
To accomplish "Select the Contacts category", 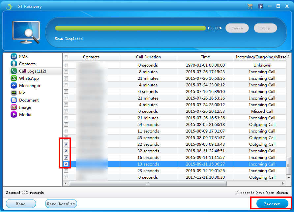I will (27, 64).
